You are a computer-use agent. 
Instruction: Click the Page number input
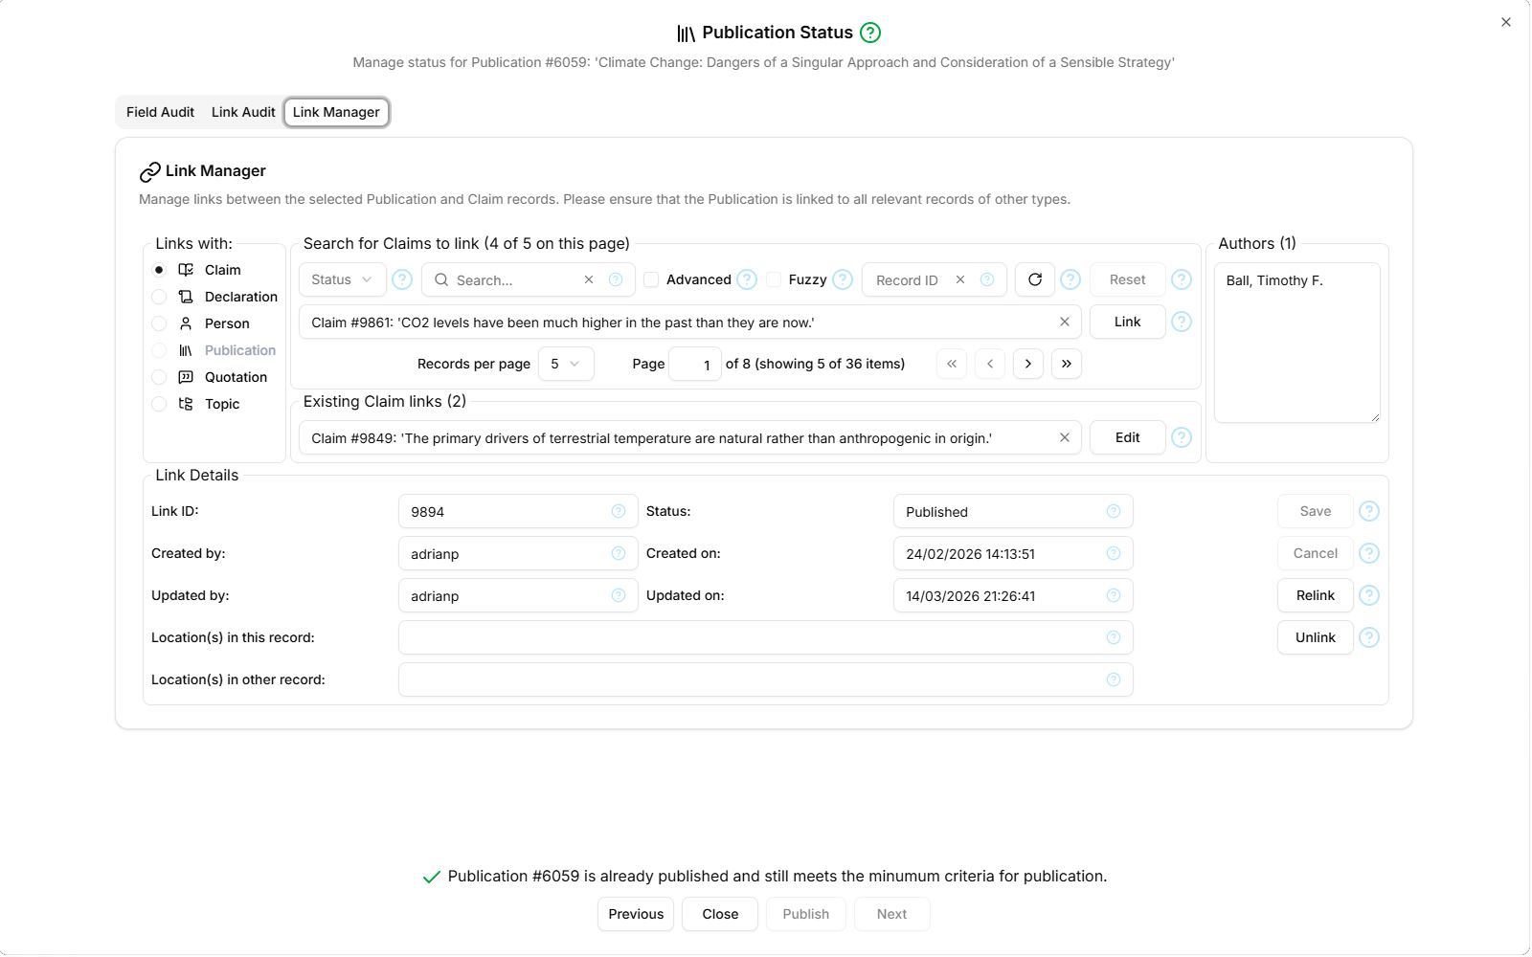coord(694,364)
